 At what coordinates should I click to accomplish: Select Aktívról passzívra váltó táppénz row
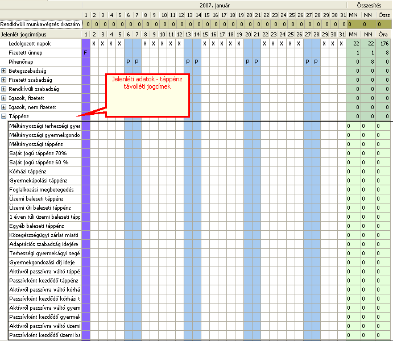45,272
